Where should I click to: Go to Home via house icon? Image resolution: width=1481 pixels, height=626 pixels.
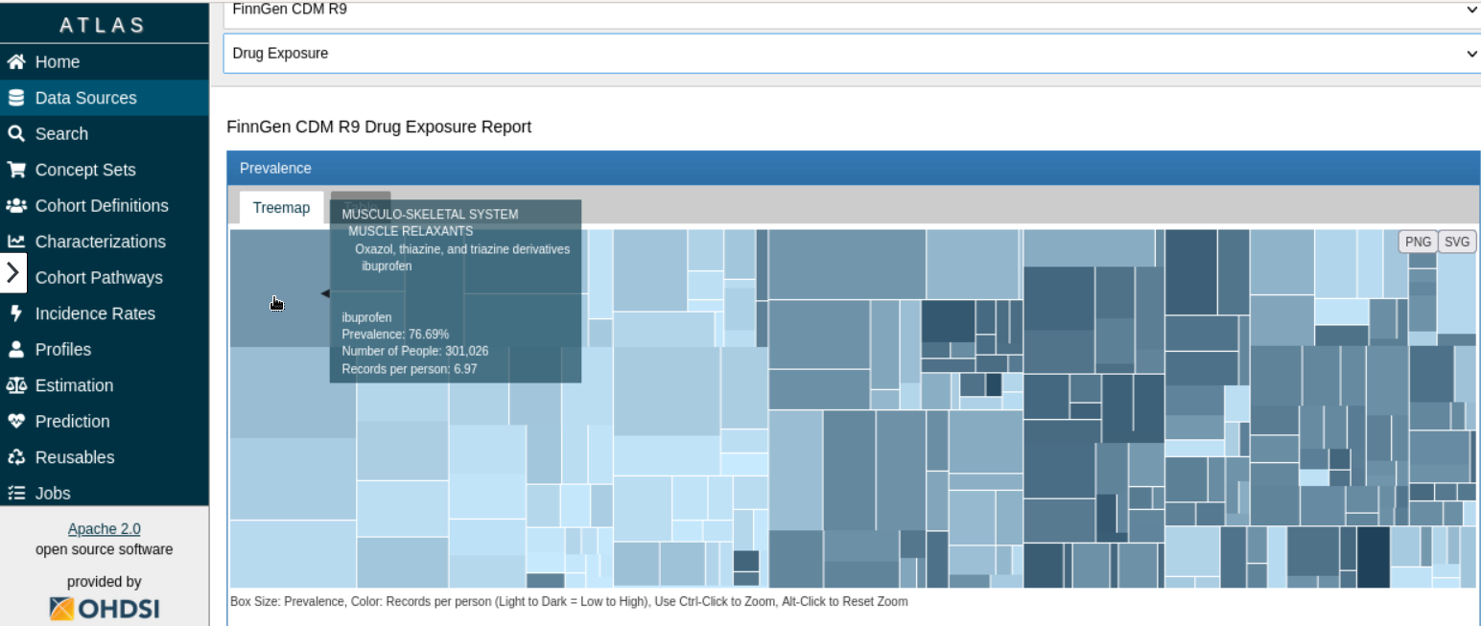15,62
